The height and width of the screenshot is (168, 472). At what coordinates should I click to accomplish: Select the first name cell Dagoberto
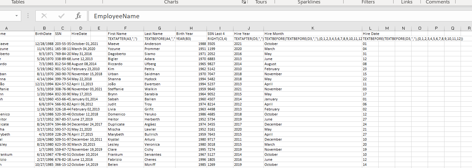(126, 54)
